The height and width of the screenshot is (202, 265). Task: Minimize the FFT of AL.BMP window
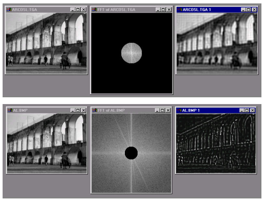pos(157,110)
